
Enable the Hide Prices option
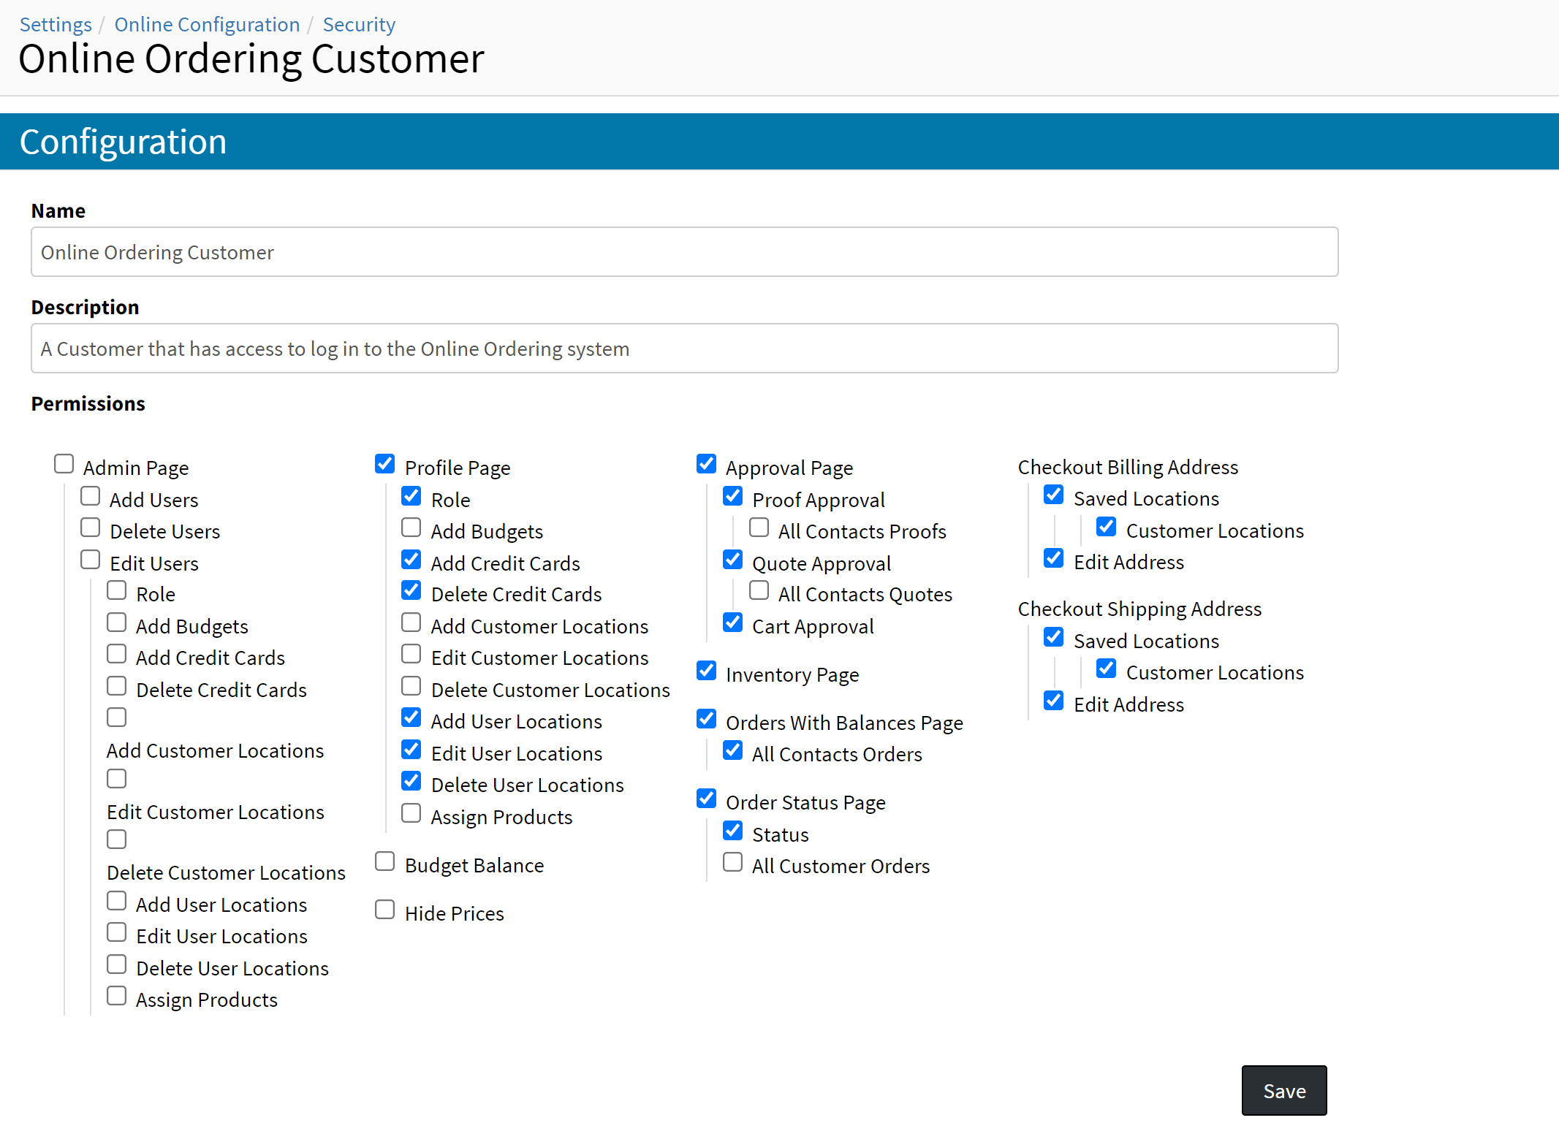coord(385,910)
